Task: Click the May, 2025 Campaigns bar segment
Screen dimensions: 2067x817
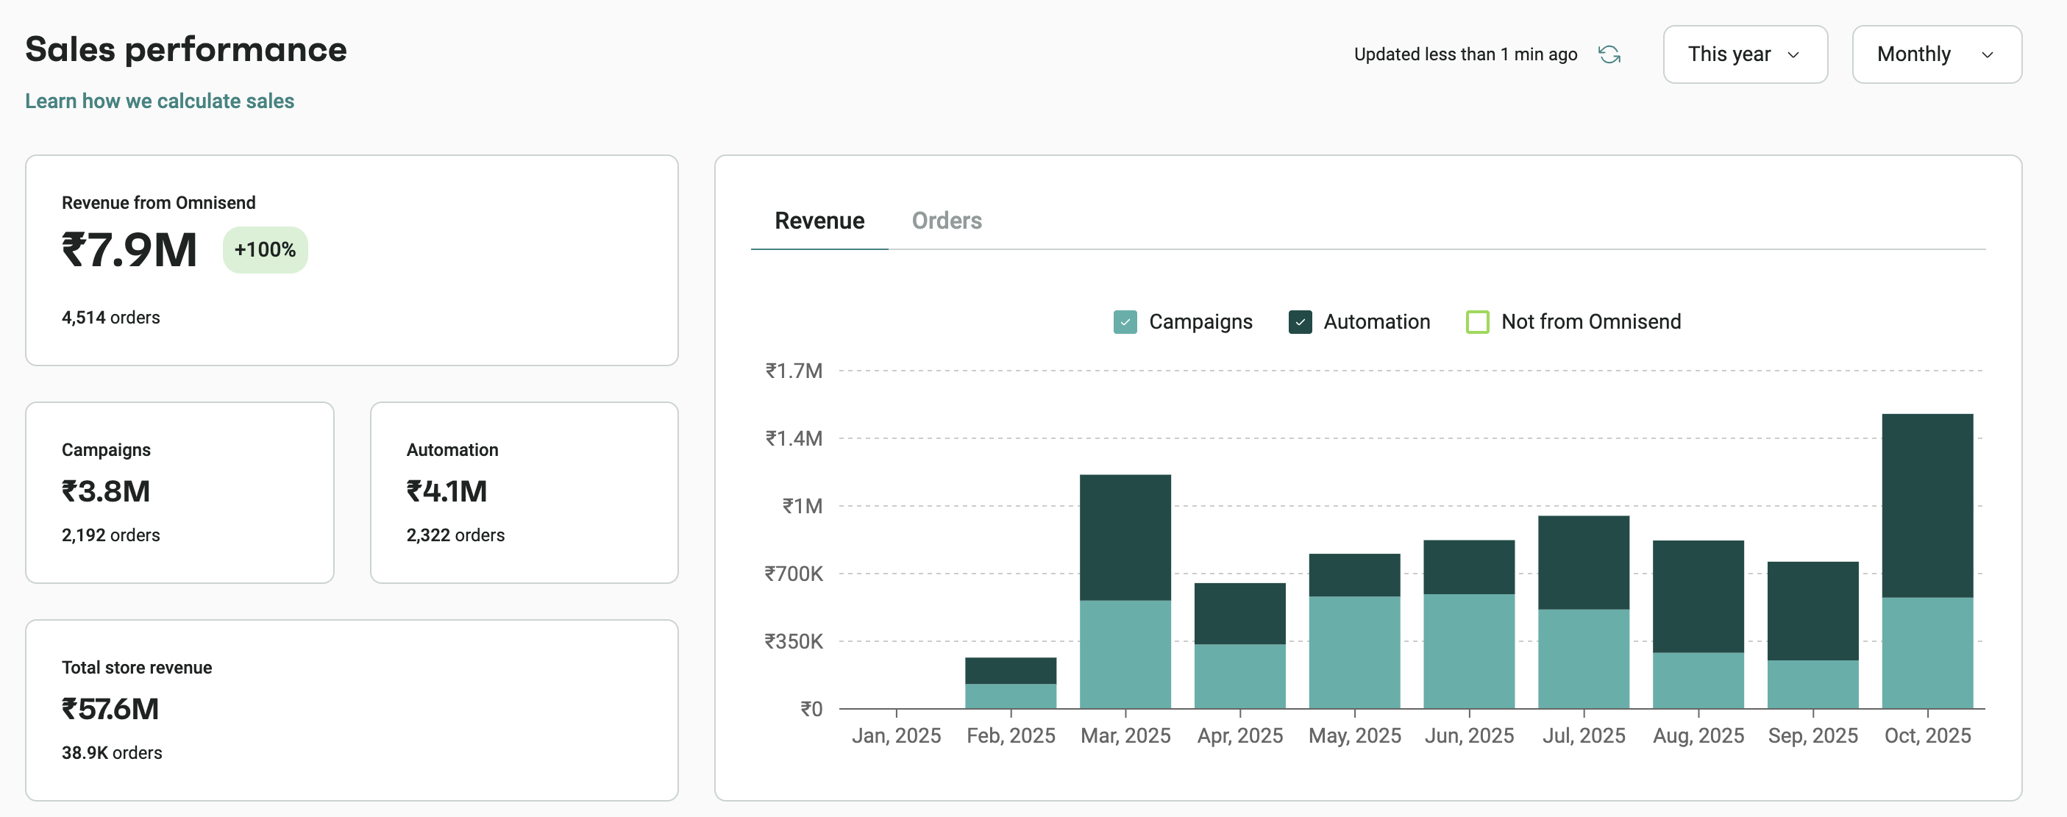Action: coord(1354,652)
